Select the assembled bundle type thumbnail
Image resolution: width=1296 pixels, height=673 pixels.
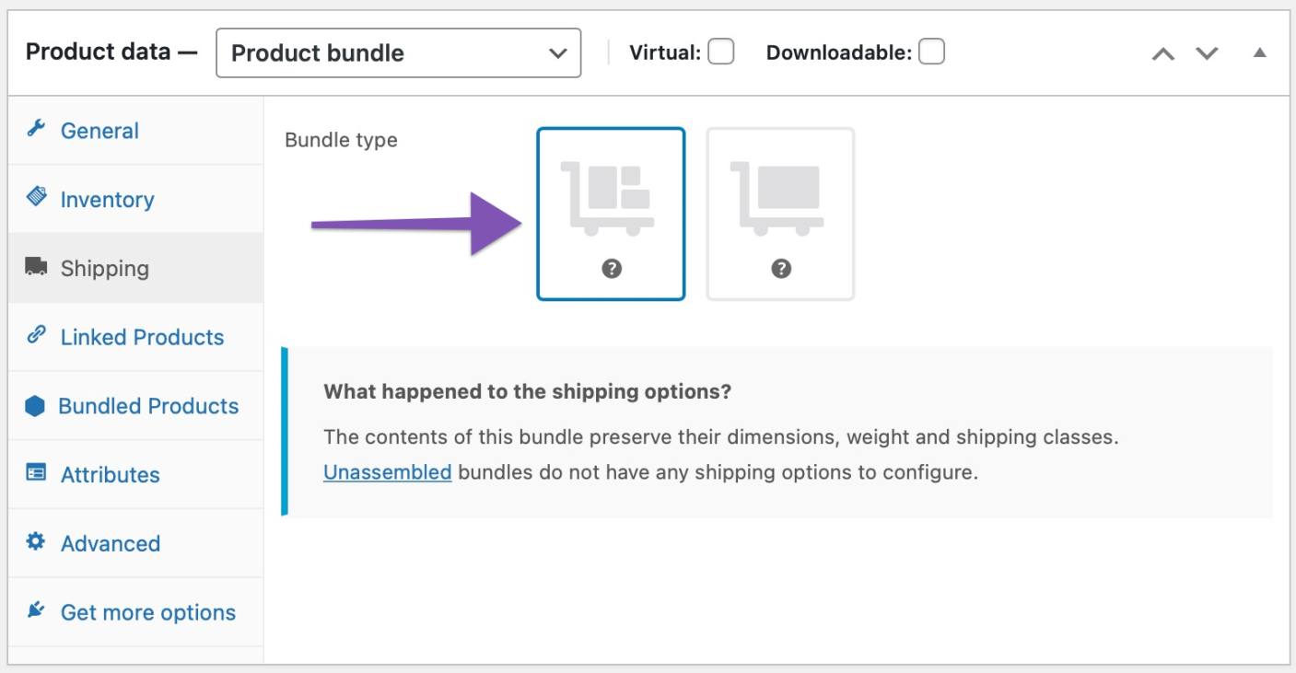click(611, 213)
